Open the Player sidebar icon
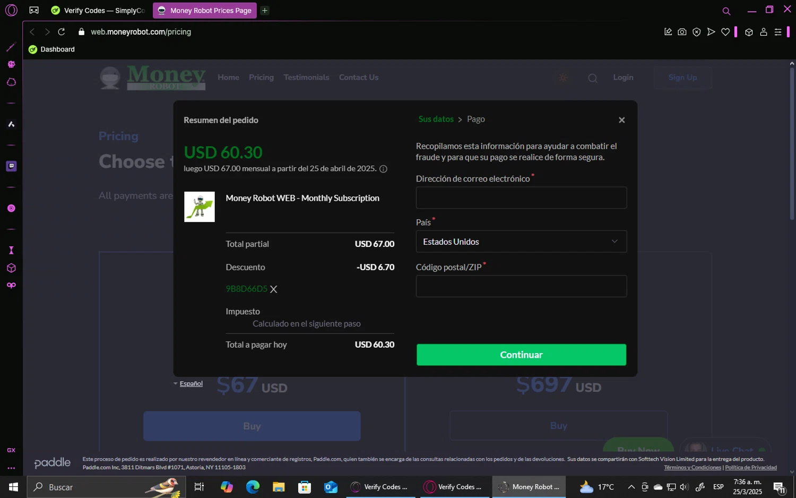This screenshot has width=796, height=498. [x=11, y=208]
